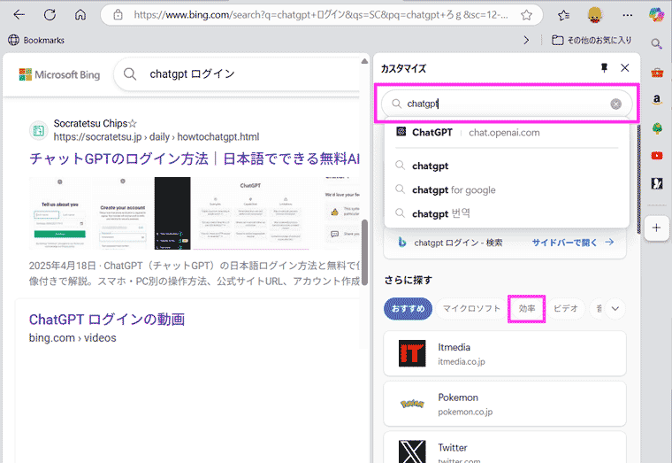Add the Twitter site card
This screenshot has height=463, width=672.
tap(505, 449)
